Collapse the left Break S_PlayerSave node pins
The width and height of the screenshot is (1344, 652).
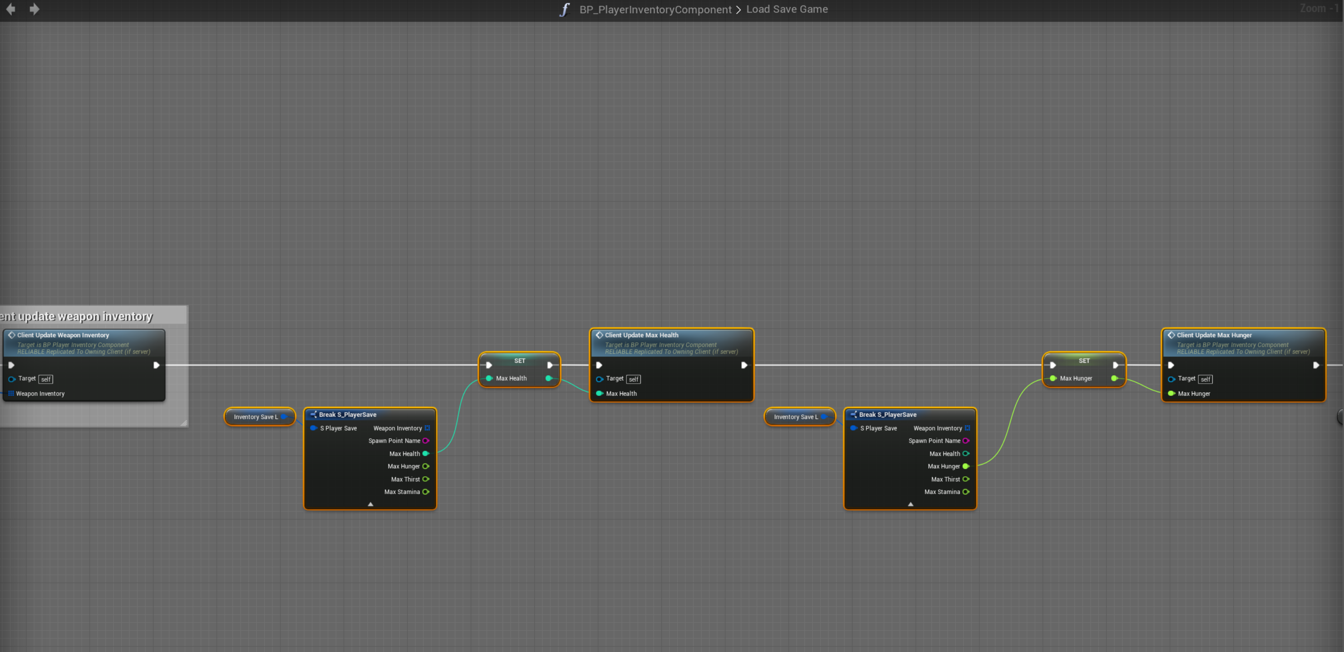[x=370, y=504]
